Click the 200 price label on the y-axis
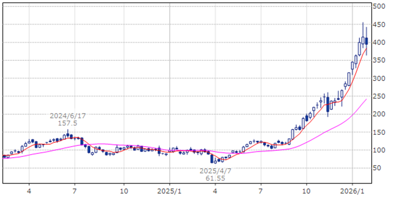 [379, 114]
